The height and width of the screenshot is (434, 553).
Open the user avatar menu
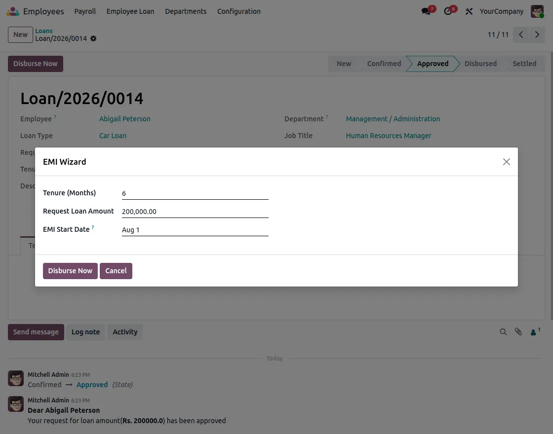tap(537, 11)
